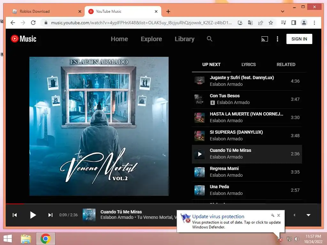Open the Library section
Viewport: 327px width, 245px height.
185,39
